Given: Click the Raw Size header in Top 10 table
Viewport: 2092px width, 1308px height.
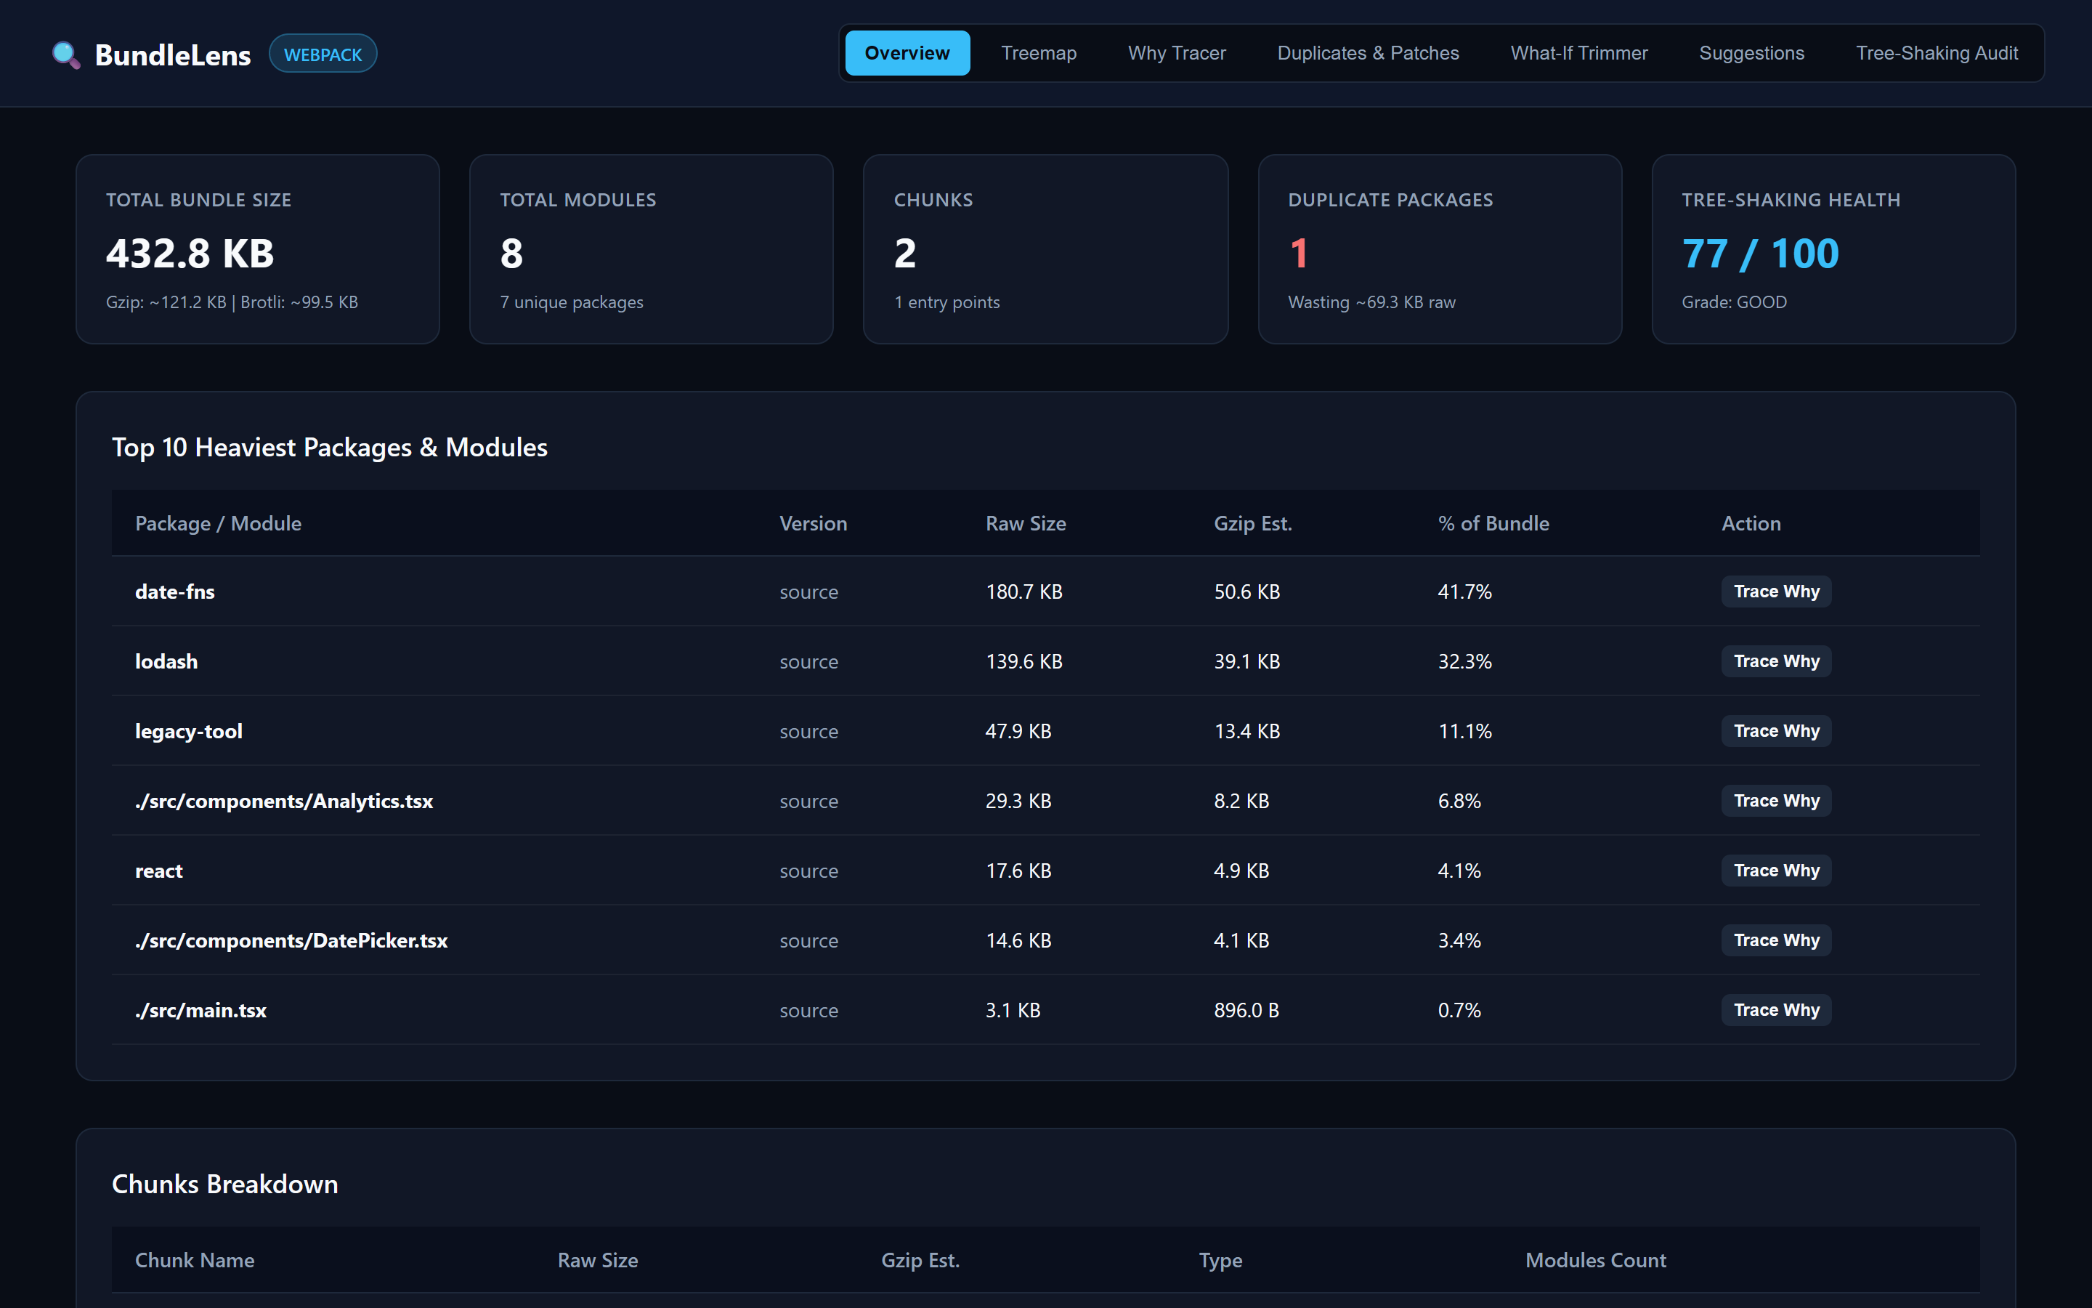Looking at the screenshot, I should tap(1025, 523).
